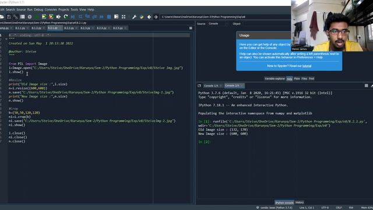Click the Forward arrow in toolbar
The height and width of the screenshot is (210, 373).
coord(156,17)
